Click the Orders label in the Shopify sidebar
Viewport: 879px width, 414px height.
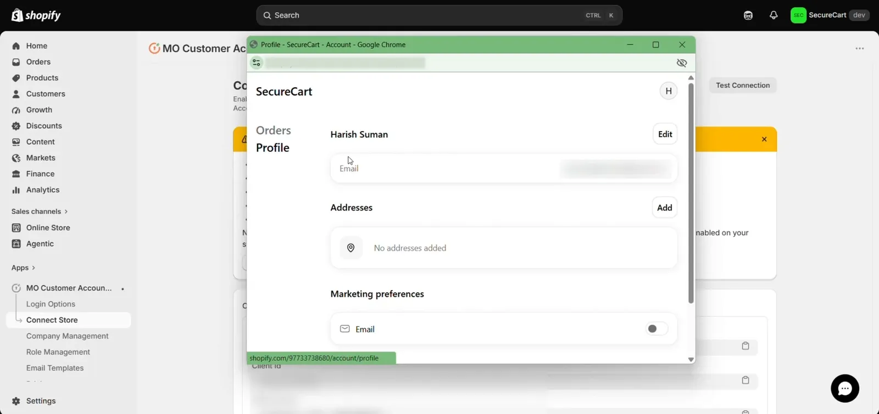click(38, 62)
